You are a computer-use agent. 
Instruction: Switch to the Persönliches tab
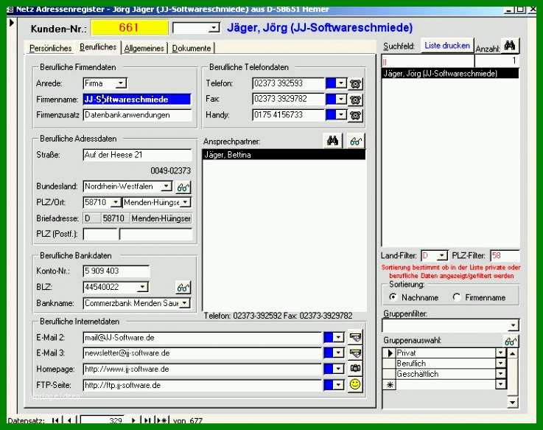51,48
